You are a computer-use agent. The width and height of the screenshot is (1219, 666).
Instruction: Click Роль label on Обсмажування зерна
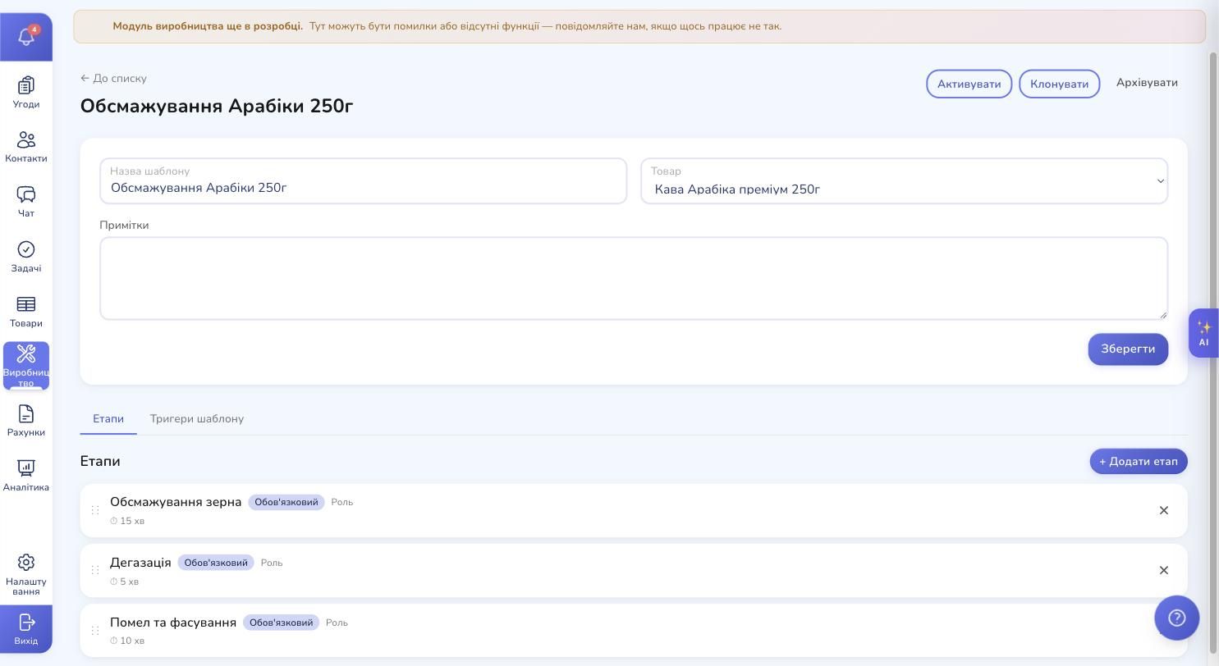pyautogui.click(x=342, y=502)
